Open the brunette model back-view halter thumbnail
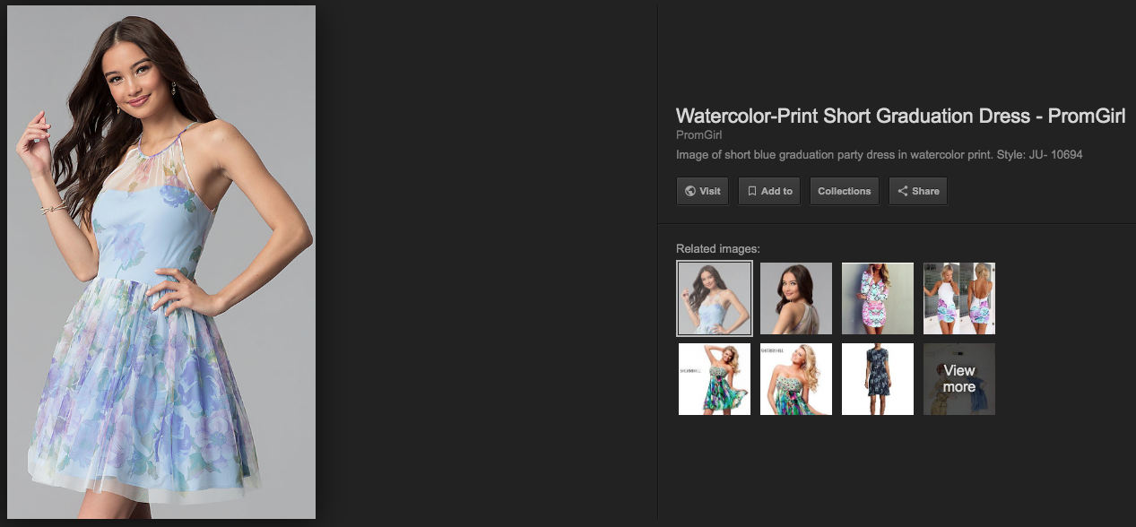This screenshot has width=1136, height=527. 796,298
